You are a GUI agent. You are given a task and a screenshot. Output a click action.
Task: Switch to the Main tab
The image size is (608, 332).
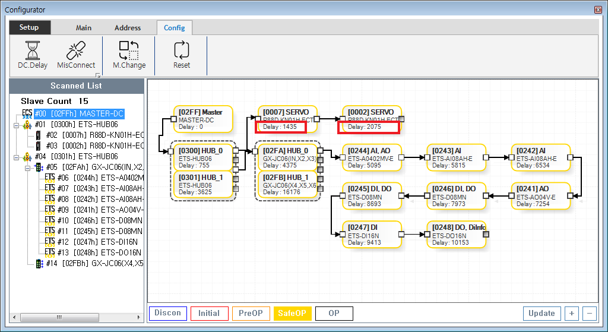point(84,28)
